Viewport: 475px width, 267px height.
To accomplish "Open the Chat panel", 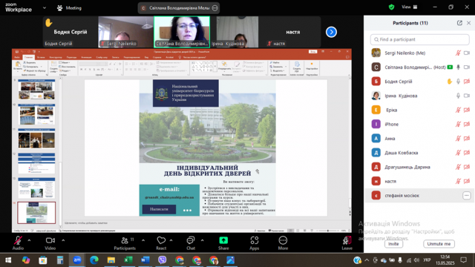I will 191,243.
